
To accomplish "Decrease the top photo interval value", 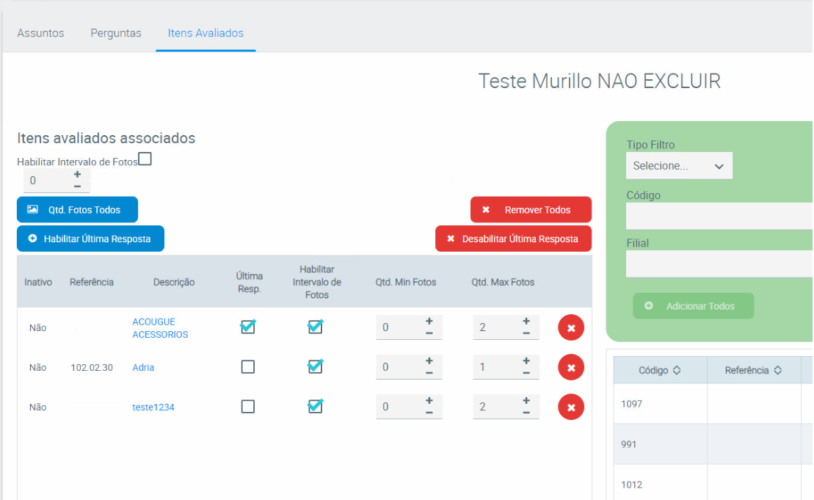I will pos(77,186).
